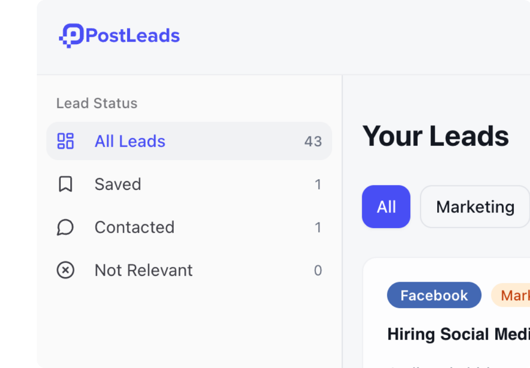The height and width of the screenshot is (368, 530).
Task: Click the All Leads grid icon
Action: (x=65, y=141)
